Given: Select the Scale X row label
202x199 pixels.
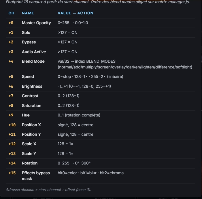Looking at the screenshot, I should tap(29, 144).
